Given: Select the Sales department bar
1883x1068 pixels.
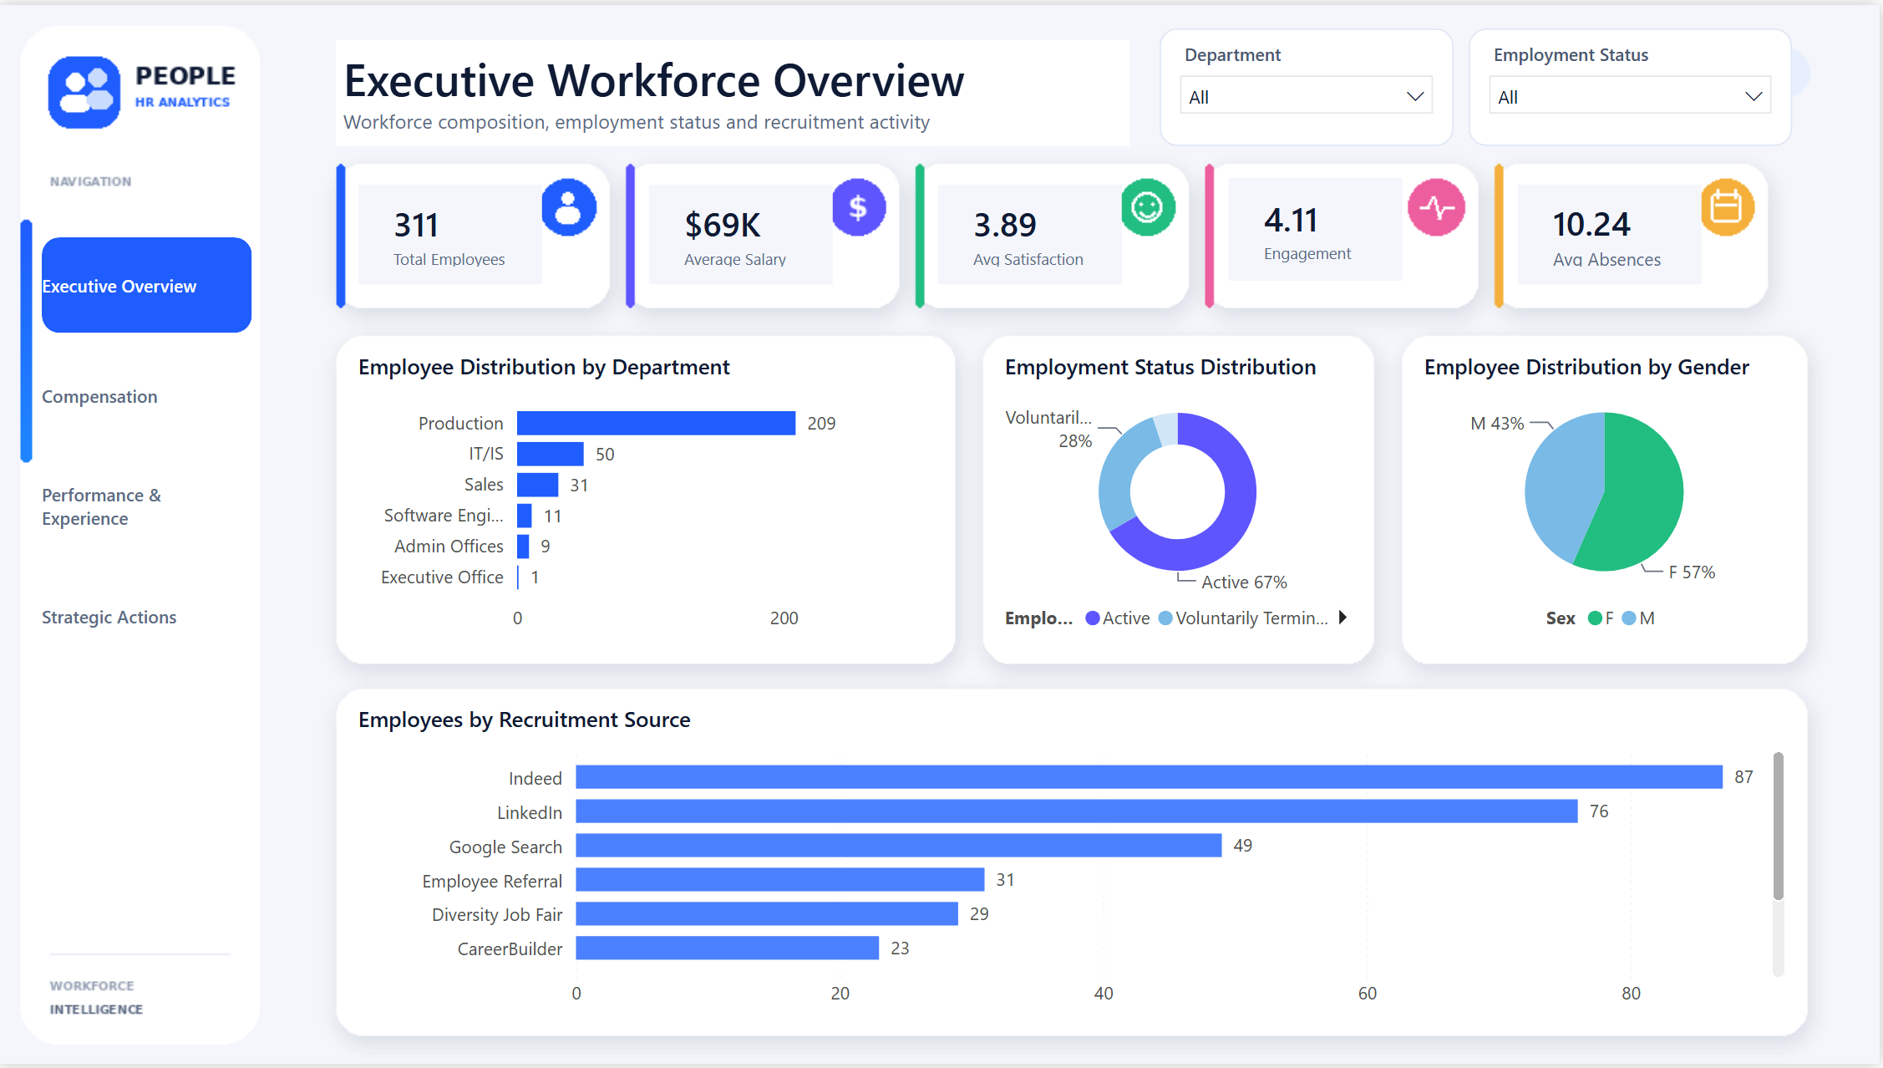Looking at the screenshot, I should 537,485.
